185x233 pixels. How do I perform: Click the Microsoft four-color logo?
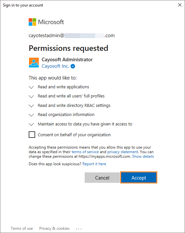[x=32, y=22]
